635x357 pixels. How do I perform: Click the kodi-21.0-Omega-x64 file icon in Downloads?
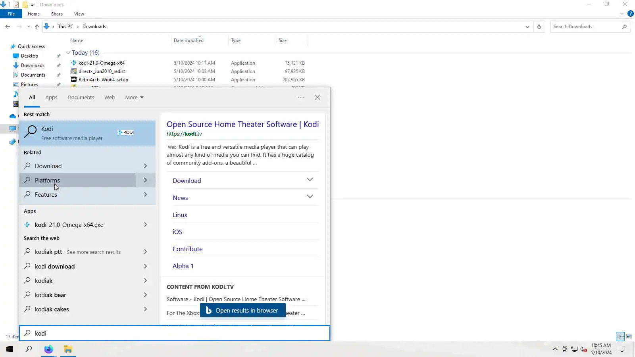tap(73, 63)
